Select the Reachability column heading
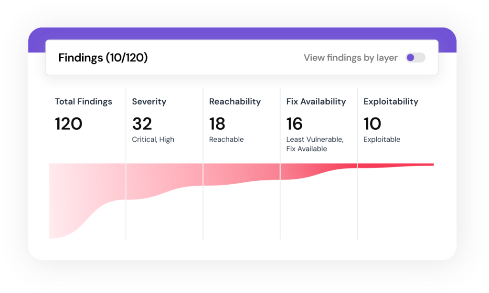Screen dimensions: 489x293 pos(235,102)
